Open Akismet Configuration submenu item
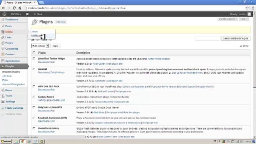The image size is (256, 144). pos(14,84)
